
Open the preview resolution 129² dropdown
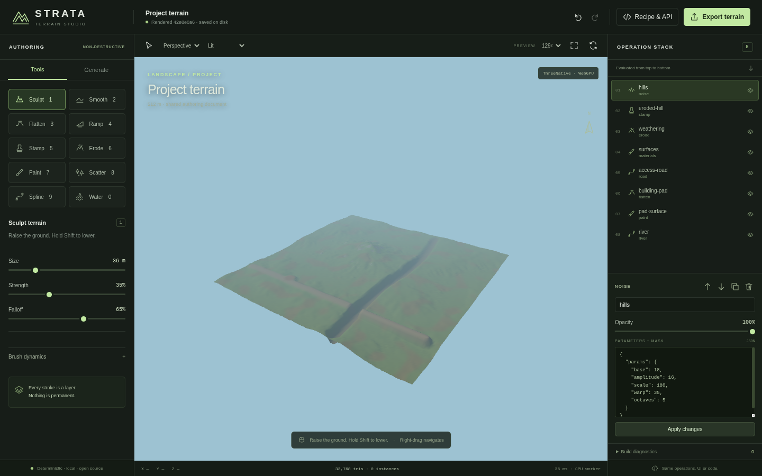point(551,45)
